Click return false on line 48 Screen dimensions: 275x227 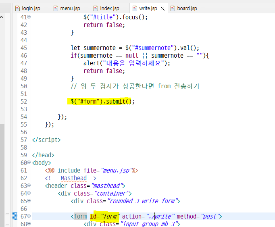click(104, 71)
